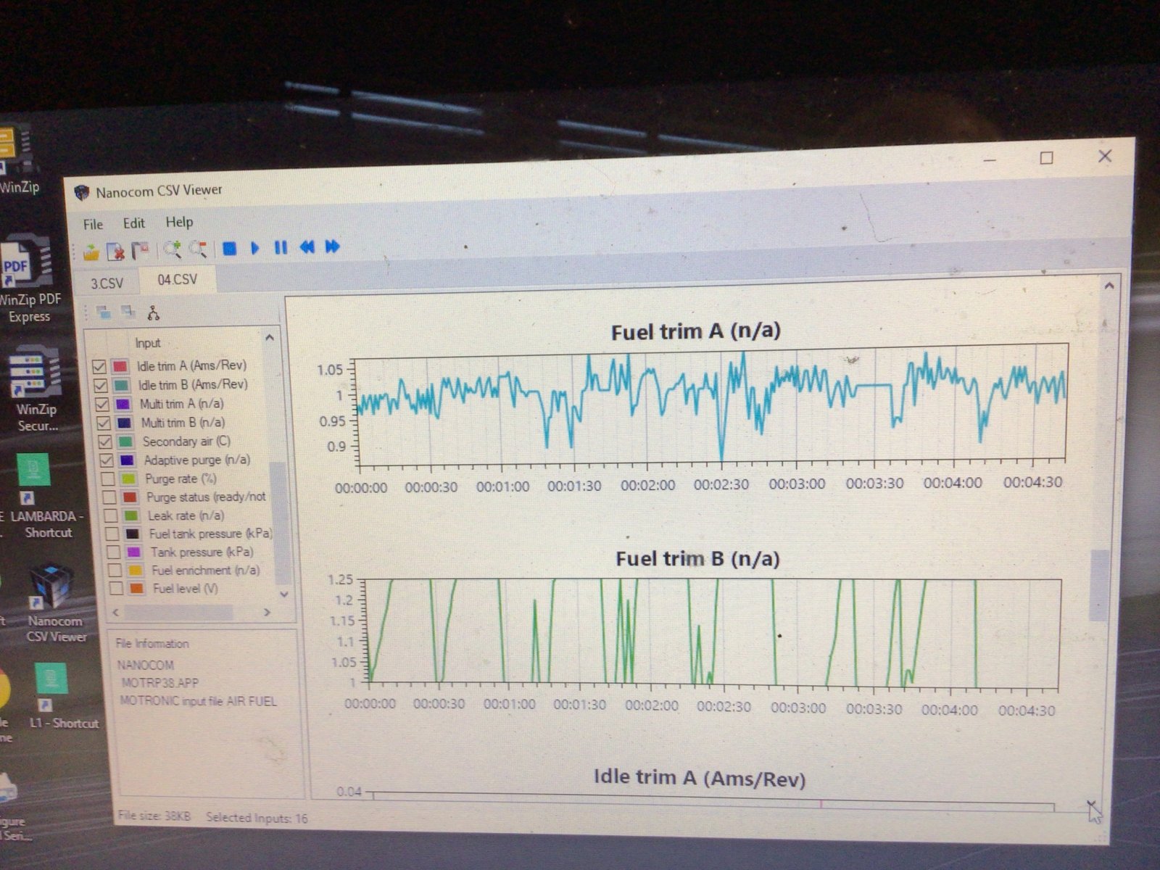Click the Zoom in magnifier icon
The image size is (1160, 870).
point(172,250)
